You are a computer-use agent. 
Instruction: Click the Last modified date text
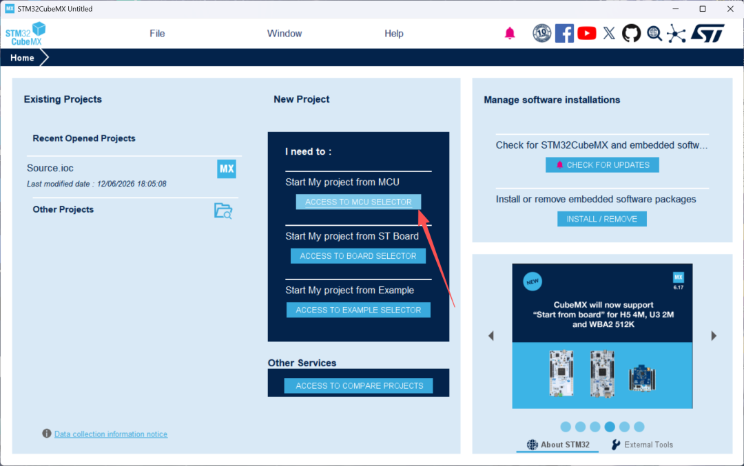(x=96, y=184)
